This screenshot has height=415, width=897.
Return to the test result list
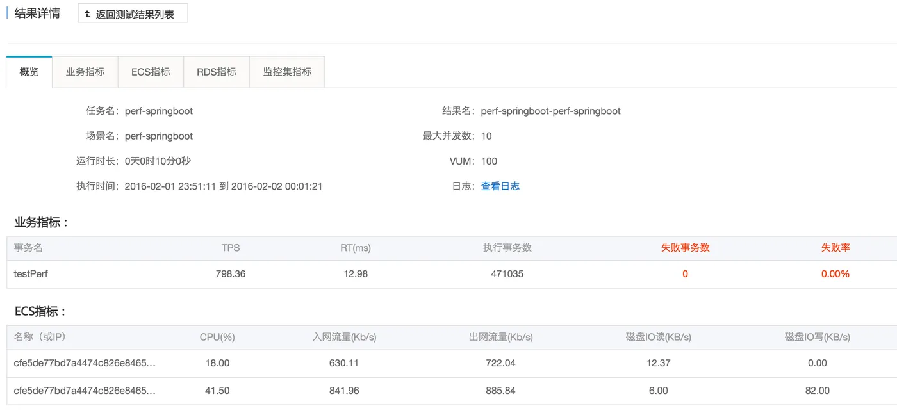(133, 14)
